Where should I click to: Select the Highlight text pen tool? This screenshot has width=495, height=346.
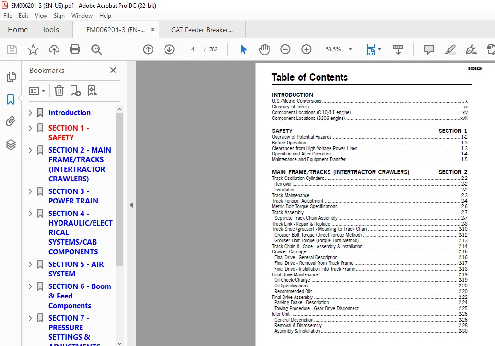[x=450, y=49]
